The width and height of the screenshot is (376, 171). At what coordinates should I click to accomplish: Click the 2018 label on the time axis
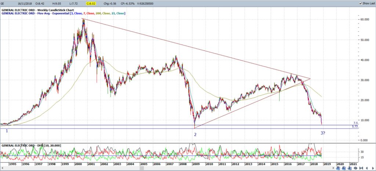314,164
